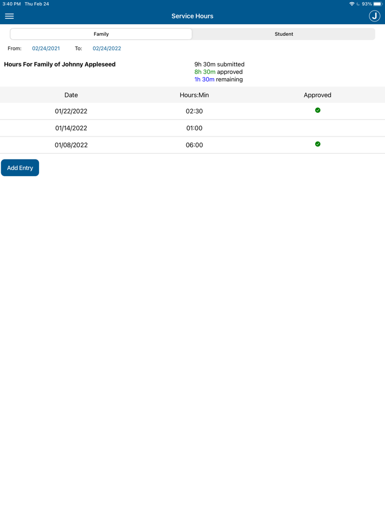The height and width of the screenshot is (514, 385).
Task: Switch to the Family tab
Action: [x=101, y=34]
